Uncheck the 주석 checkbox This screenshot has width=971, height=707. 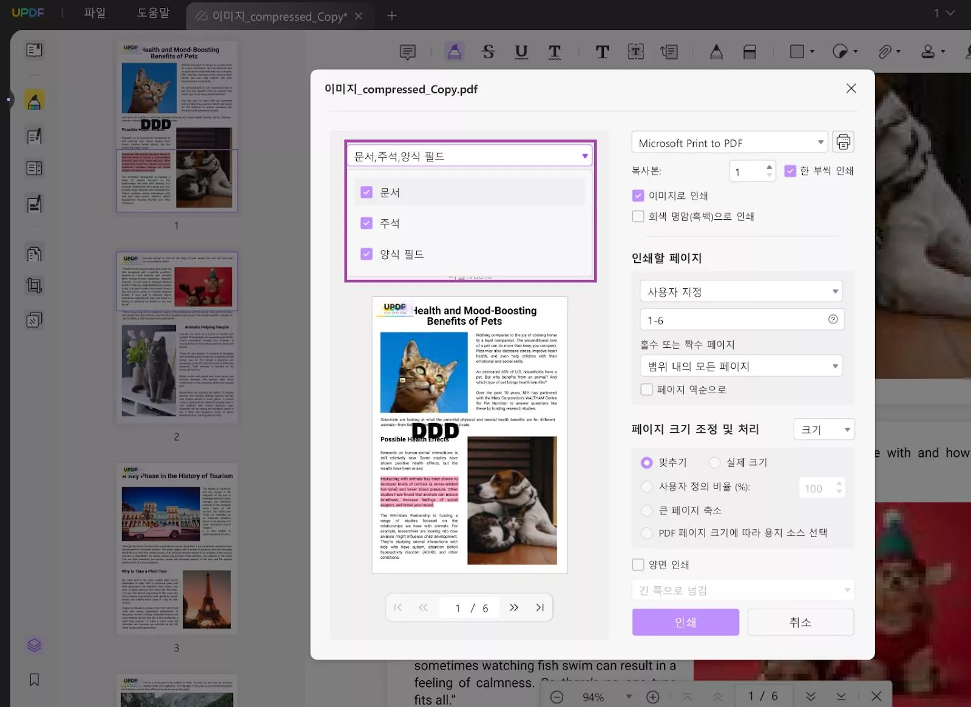click(x=367, y=223)
